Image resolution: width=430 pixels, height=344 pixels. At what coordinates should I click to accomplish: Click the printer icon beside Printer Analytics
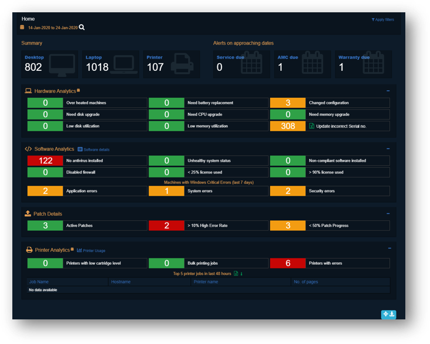(x=29, y=250)
